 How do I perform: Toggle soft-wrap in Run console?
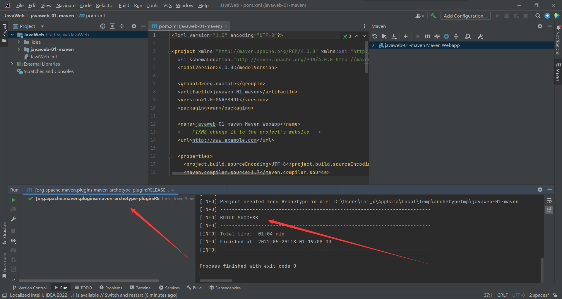549,201
